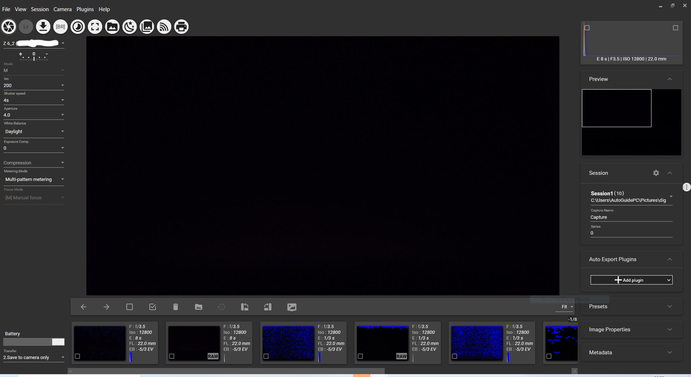The height and width of the screenshot is (377, 691).
Task: Click the download photos icon
Action: coord(43,27)
